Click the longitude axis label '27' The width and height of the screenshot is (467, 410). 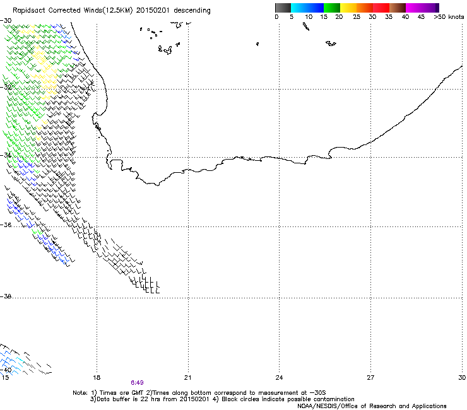click(x=370, y=378)
